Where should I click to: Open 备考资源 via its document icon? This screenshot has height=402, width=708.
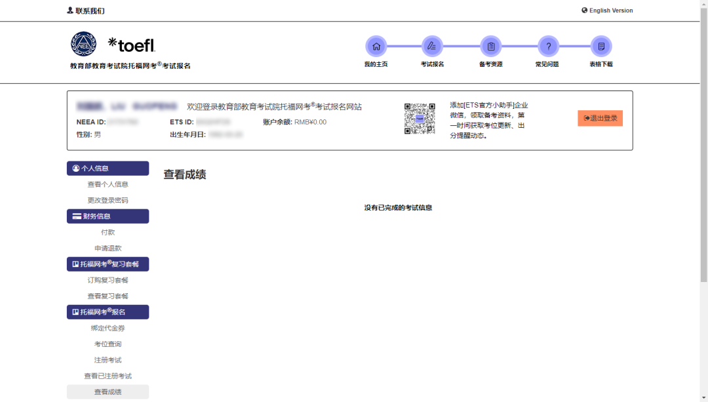click(491, 47)
